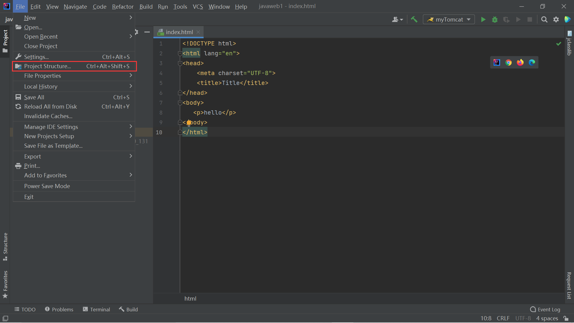The height and width of the screenshot is (323, 574).
Task: Click the Build project hammer icon
Action: pyautogui.click(x=414, y=19)
